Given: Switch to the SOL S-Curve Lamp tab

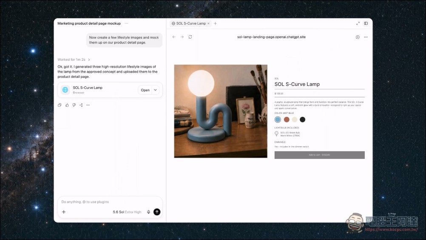Looking at the screenshot, I should click(x=191, y=23).
